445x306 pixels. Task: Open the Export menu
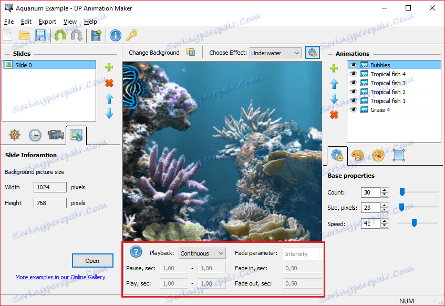pos(47,22)
